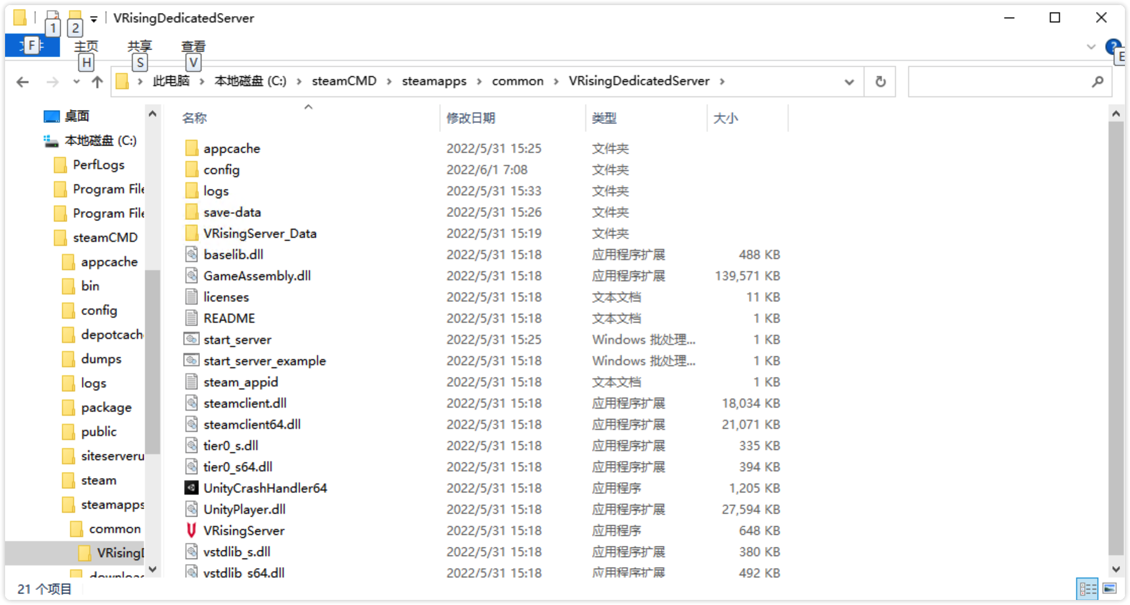Expand the ribbon with the chevron
Screen dimensions: 1130x605
1091,47
